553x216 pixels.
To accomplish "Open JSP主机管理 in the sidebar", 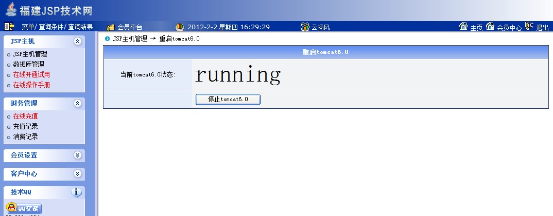I will [30, 54].
